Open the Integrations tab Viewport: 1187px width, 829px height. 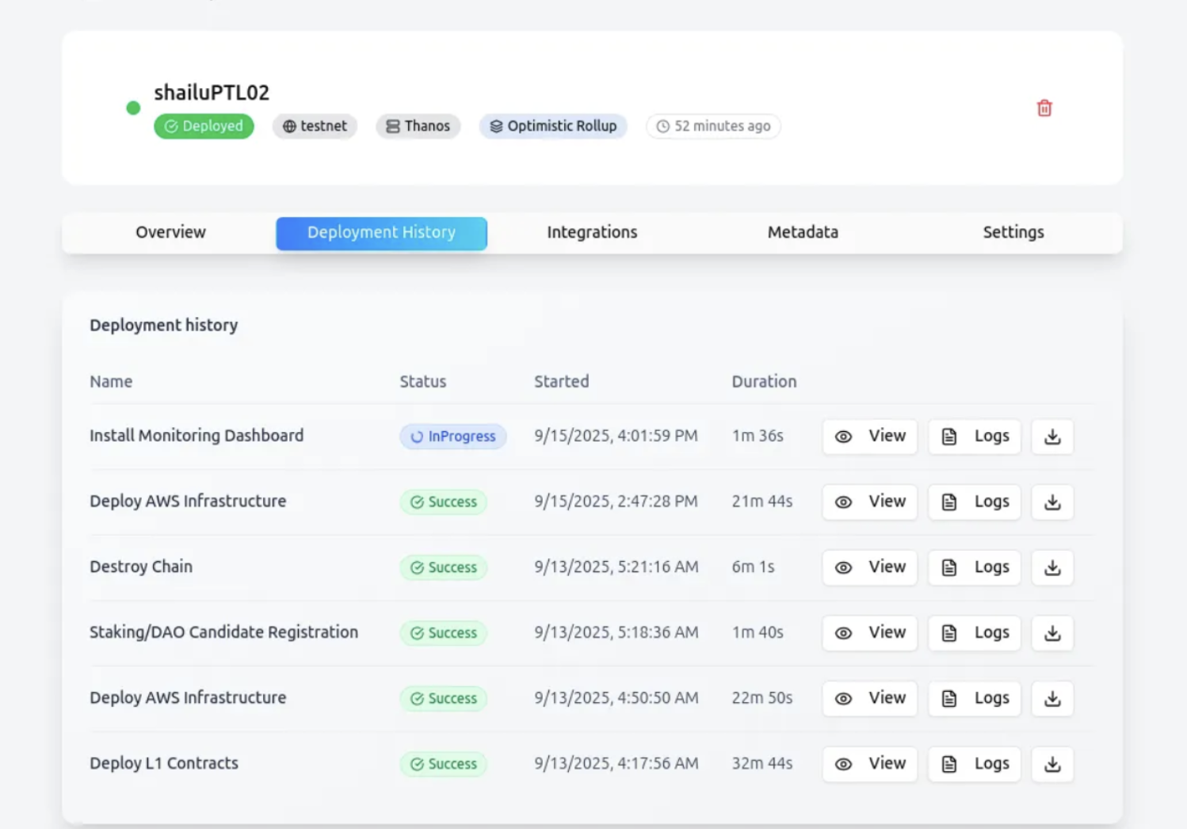591,232
